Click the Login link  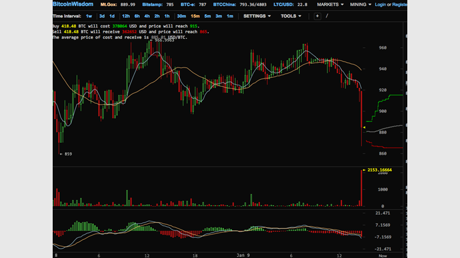point(380,5)
